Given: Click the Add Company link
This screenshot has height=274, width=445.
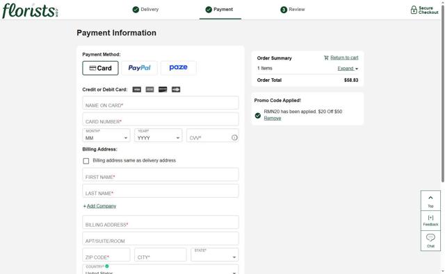Looking at the screenshot, I should click(x=102, y=206).
